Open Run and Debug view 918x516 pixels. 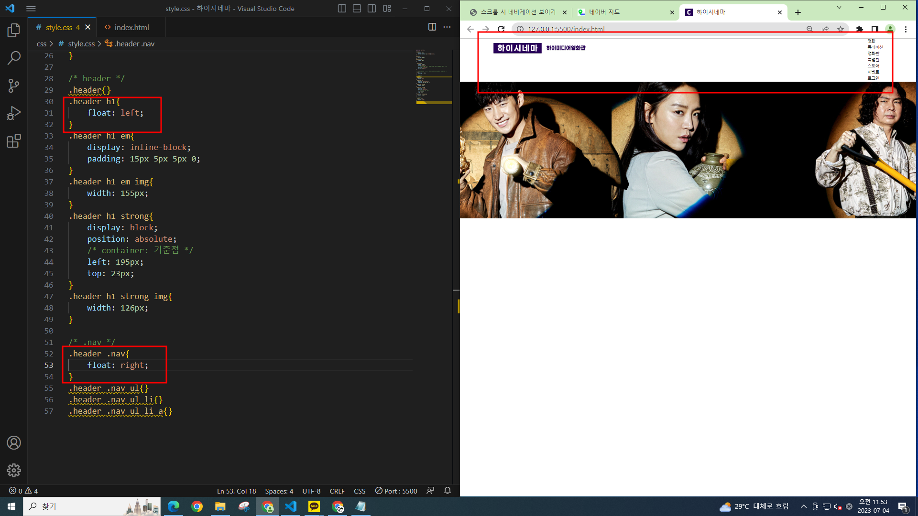click(x=14, y=113)
